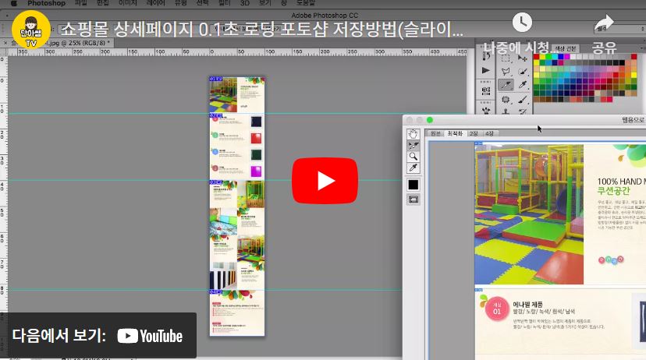Click the playground photo in the preview
The image size is (646, 360).
pyautogui.click(x=529, y=214)
